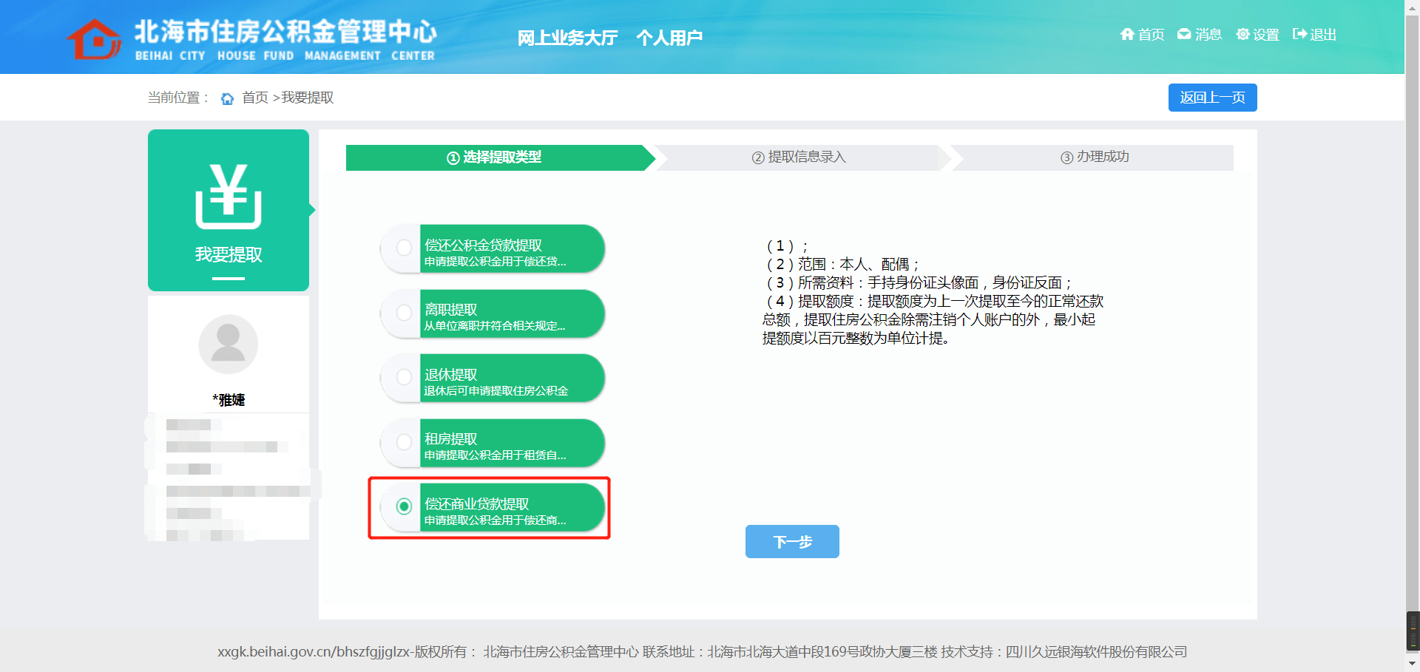This screenshot has width=1420, height=672.
Task: Select 租房提取 radio button
Action: (x=404, y=442)
